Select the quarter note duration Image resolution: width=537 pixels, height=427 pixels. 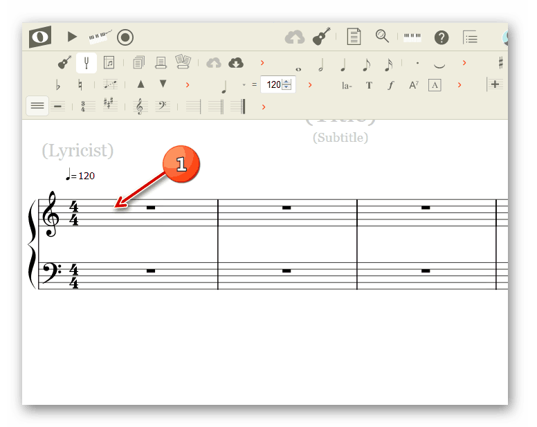[343, 65]
